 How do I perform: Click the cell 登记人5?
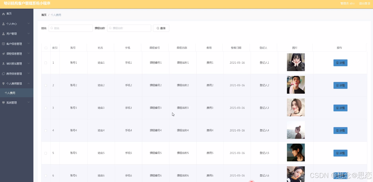click(264, 153)
